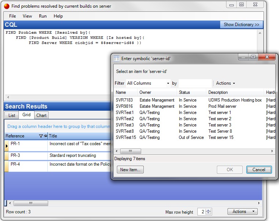Sort by the Status column header
This screenshot has width=279, height=221.
tap(192, 92)
